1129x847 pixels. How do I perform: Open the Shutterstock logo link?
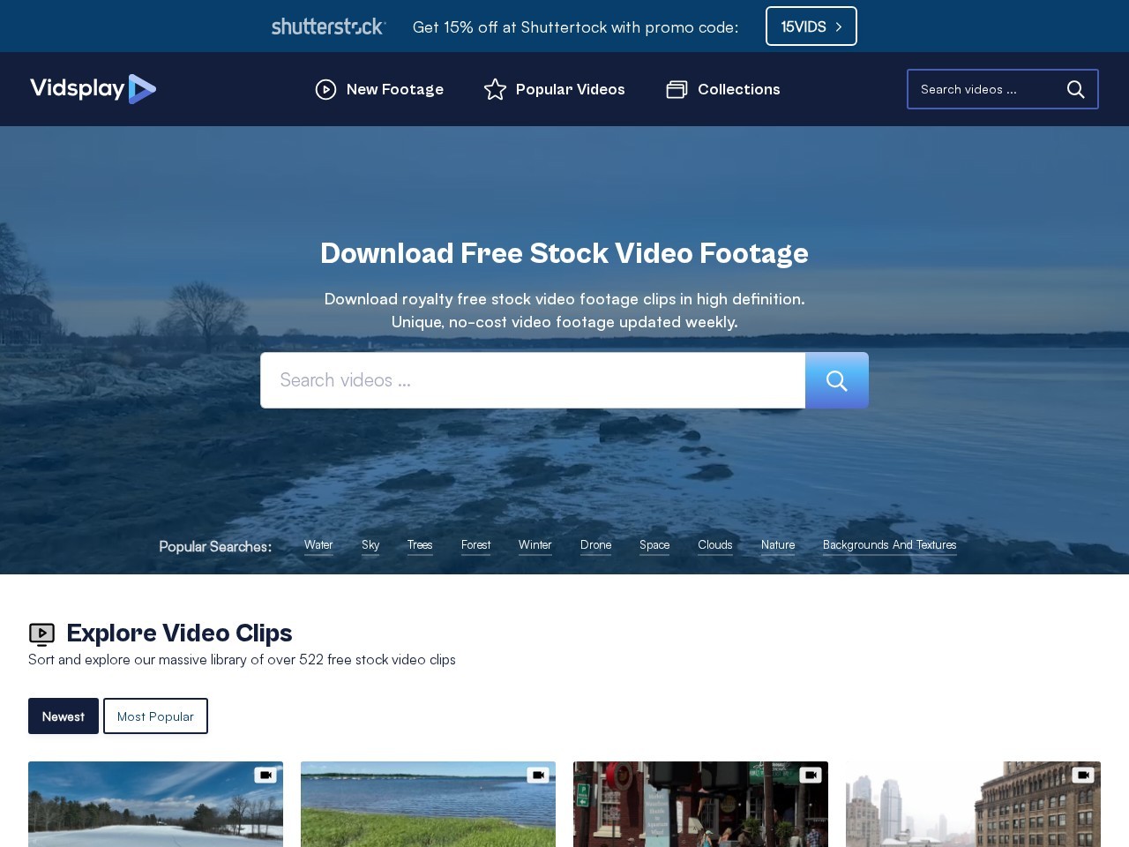coord(328,26)
